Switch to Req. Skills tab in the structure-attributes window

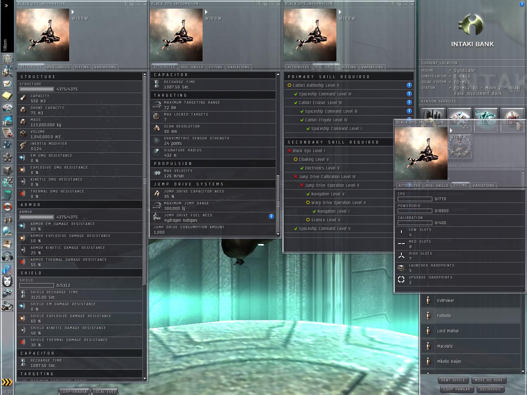coord(58,67)
